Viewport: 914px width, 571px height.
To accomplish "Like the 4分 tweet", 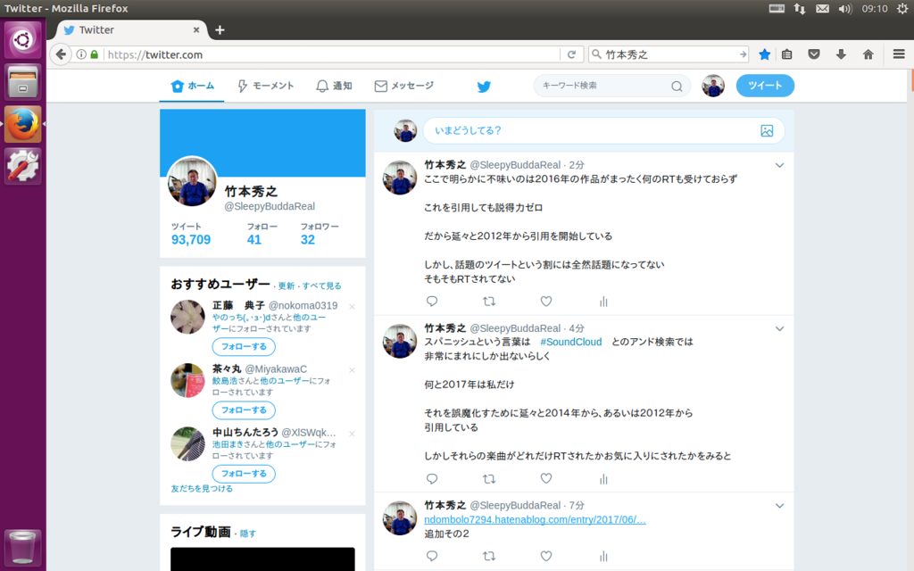I will click(545, 478).
